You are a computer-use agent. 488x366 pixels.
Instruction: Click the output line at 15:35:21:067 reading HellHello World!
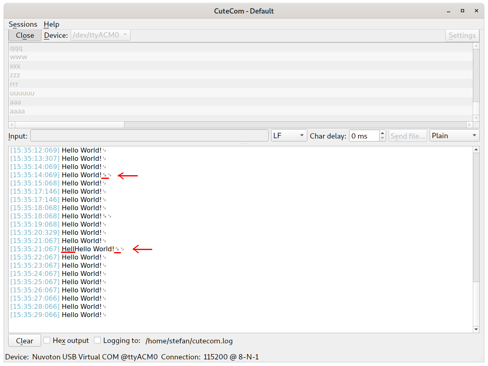(67, 249)
